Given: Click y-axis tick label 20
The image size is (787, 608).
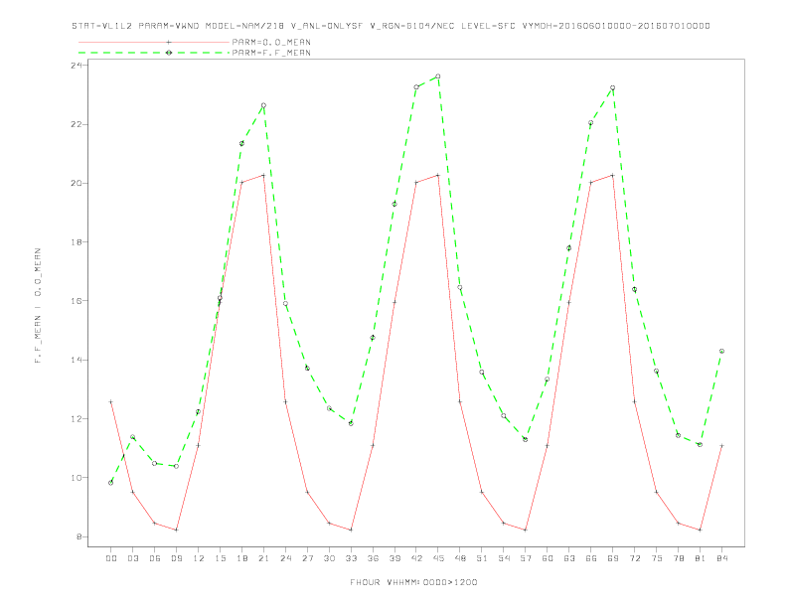Looking at the screenshot, I should (77, 183).
